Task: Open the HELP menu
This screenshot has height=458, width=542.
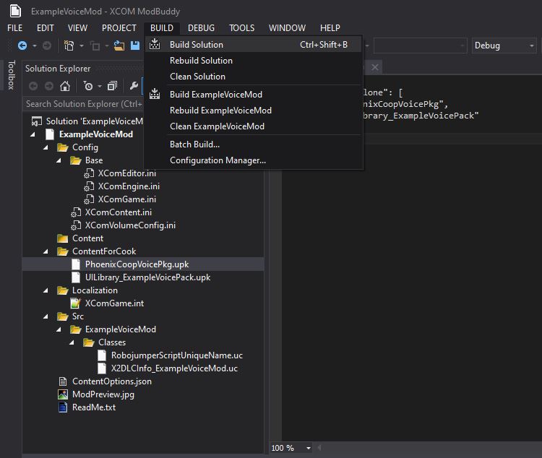Action: (330, 28)
